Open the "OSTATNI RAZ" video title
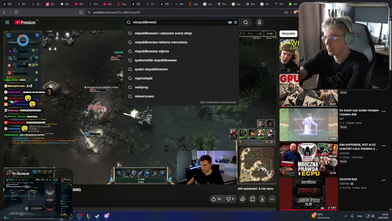The height and width of the screenshot is (221, 392). click(x=348, y=179)
